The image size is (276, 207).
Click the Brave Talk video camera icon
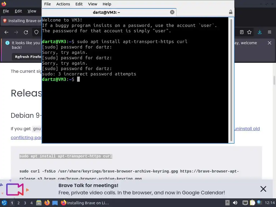pos(15,189)
